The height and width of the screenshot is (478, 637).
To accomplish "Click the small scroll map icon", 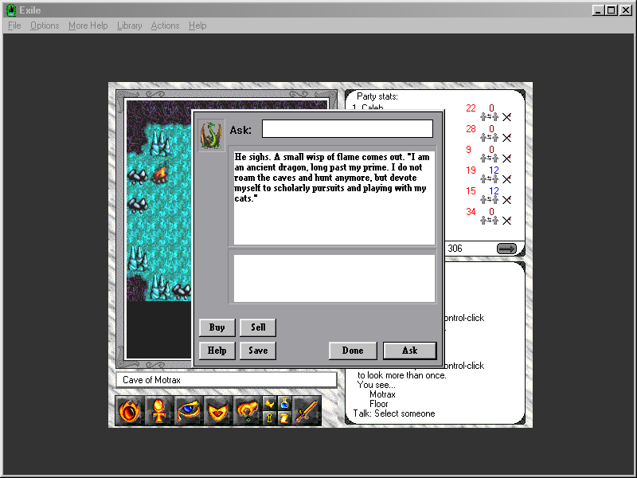I will (284, 417).
